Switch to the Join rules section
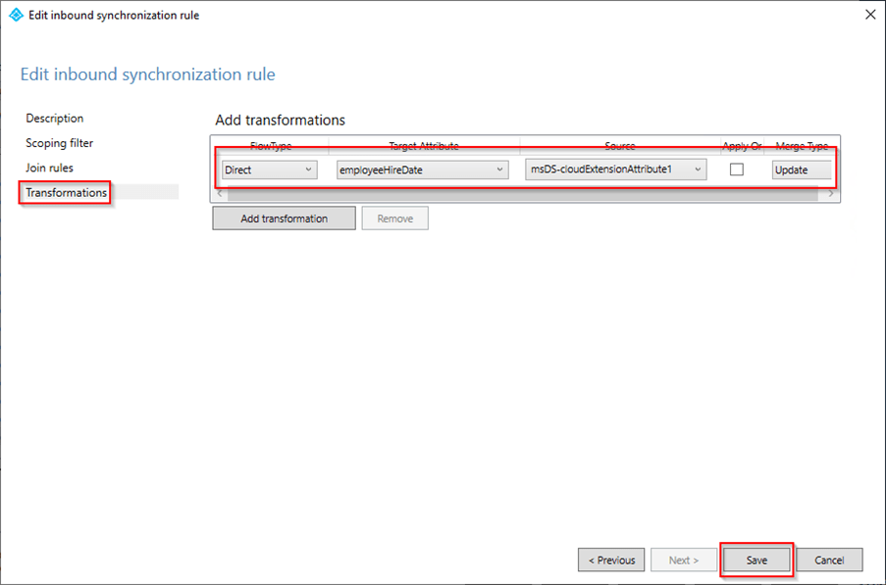Image resolution: width=886 pixels, height=585 pixels. coord(50,168)
